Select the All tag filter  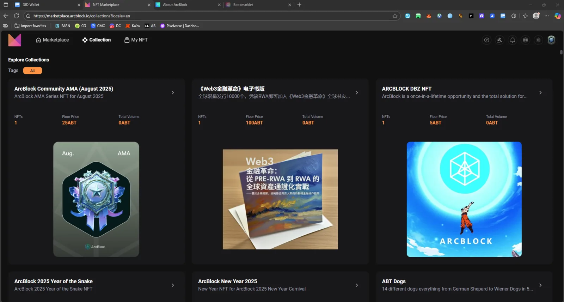(32, 71)
